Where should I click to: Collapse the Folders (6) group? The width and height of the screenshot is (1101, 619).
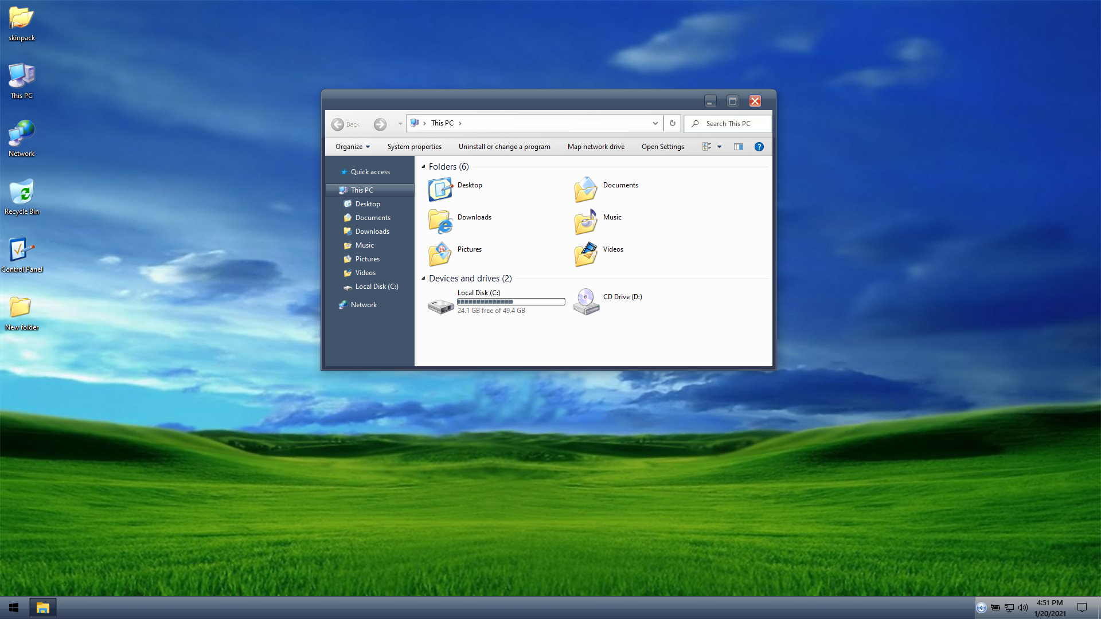click(x=423, y=167)
